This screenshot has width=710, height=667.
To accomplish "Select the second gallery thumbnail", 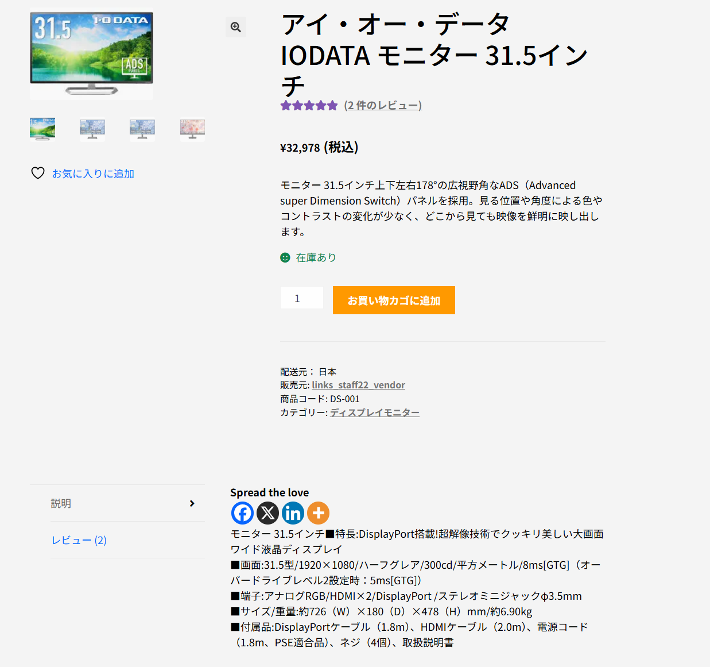I will click(x=92, y=129).
